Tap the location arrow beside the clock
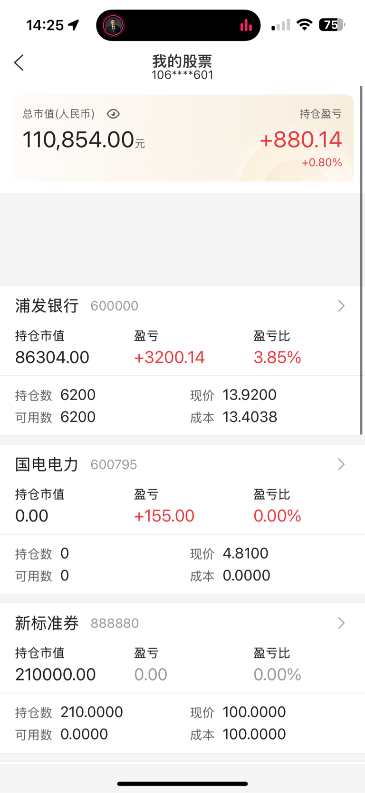The height and width of the screenshot is (793, 365). point(74,25)
